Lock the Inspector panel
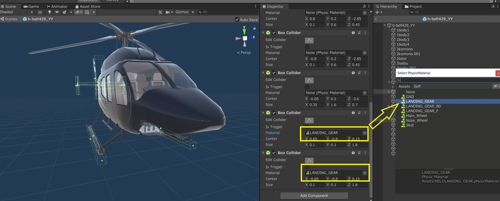500x201 pixels. point(364,7)
